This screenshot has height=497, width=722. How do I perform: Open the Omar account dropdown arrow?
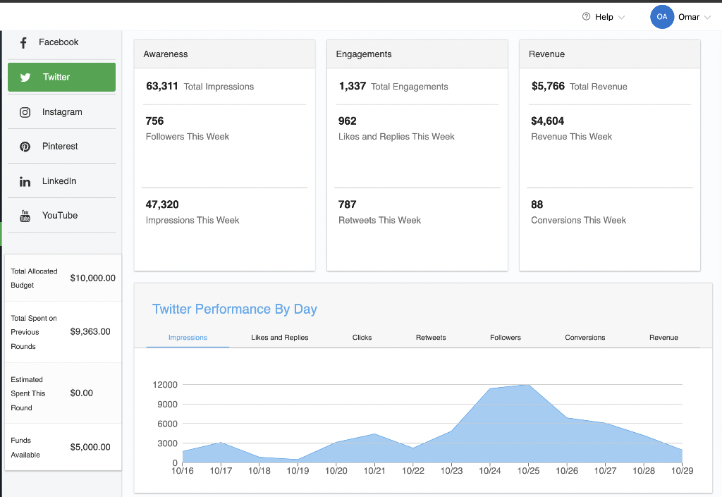(x=708, y=18)
